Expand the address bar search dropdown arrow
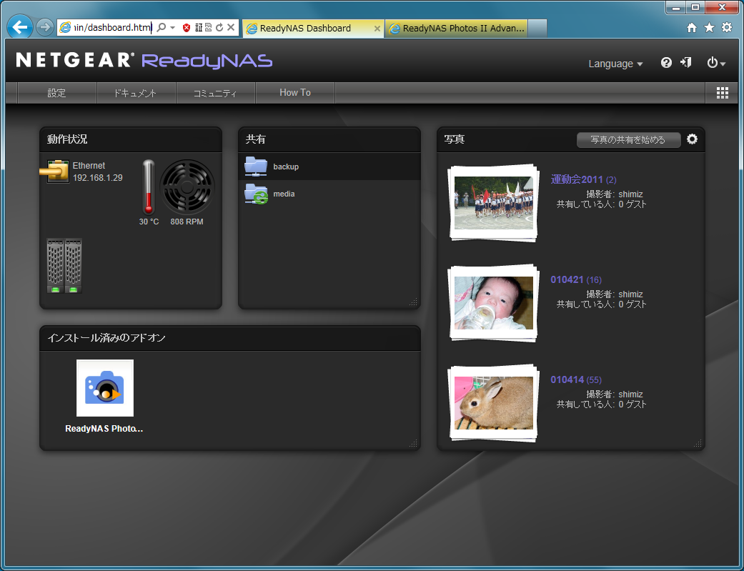The width and height of the screenshot is (744, 571). (172, 28)
